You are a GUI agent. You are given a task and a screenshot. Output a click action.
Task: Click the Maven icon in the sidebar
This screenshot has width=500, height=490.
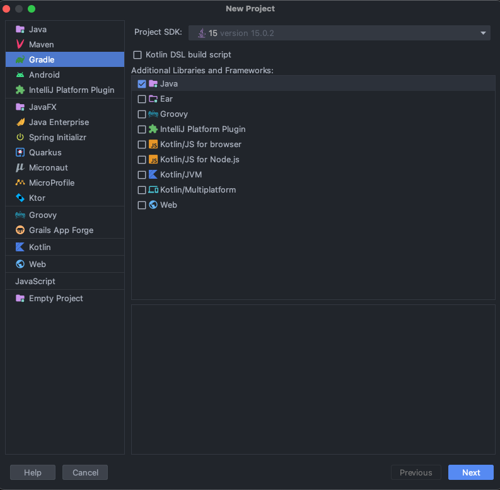[x=20, y=44]
